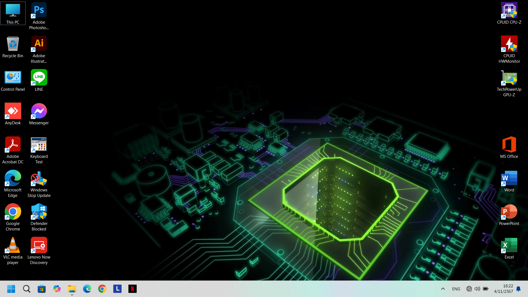Show hidden system tray icons
This screenshot has height=297, width=528.
[x=443, y=289]
